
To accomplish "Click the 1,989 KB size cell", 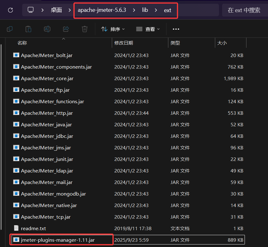I will [233, 78].
